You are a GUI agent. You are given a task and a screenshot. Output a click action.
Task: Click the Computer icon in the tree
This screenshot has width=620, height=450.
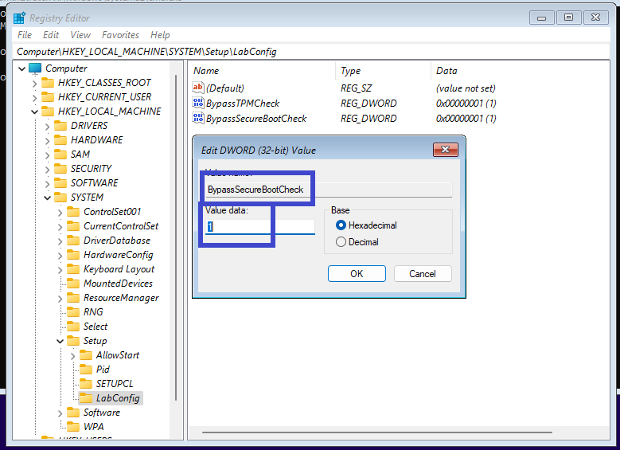pos(35,68)
